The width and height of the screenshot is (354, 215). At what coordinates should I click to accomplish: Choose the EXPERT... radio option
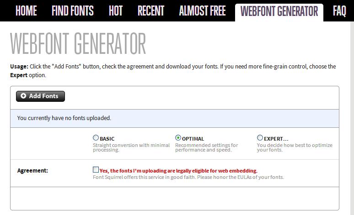click(260, 137)
